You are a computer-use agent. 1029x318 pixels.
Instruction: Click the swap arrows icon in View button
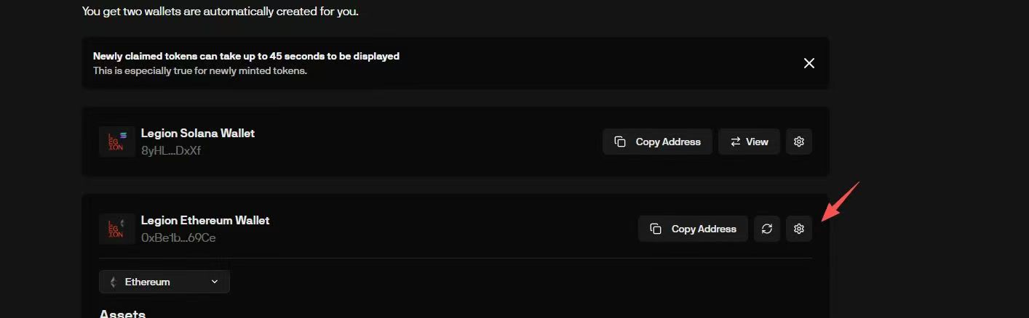pos(736,142)
